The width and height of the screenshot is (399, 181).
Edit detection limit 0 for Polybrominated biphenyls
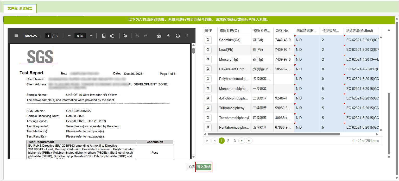pos(332,79)
